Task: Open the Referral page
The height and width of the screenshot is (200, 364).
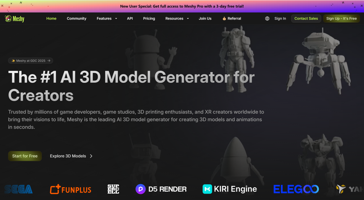Action: (x=232, y=19)
